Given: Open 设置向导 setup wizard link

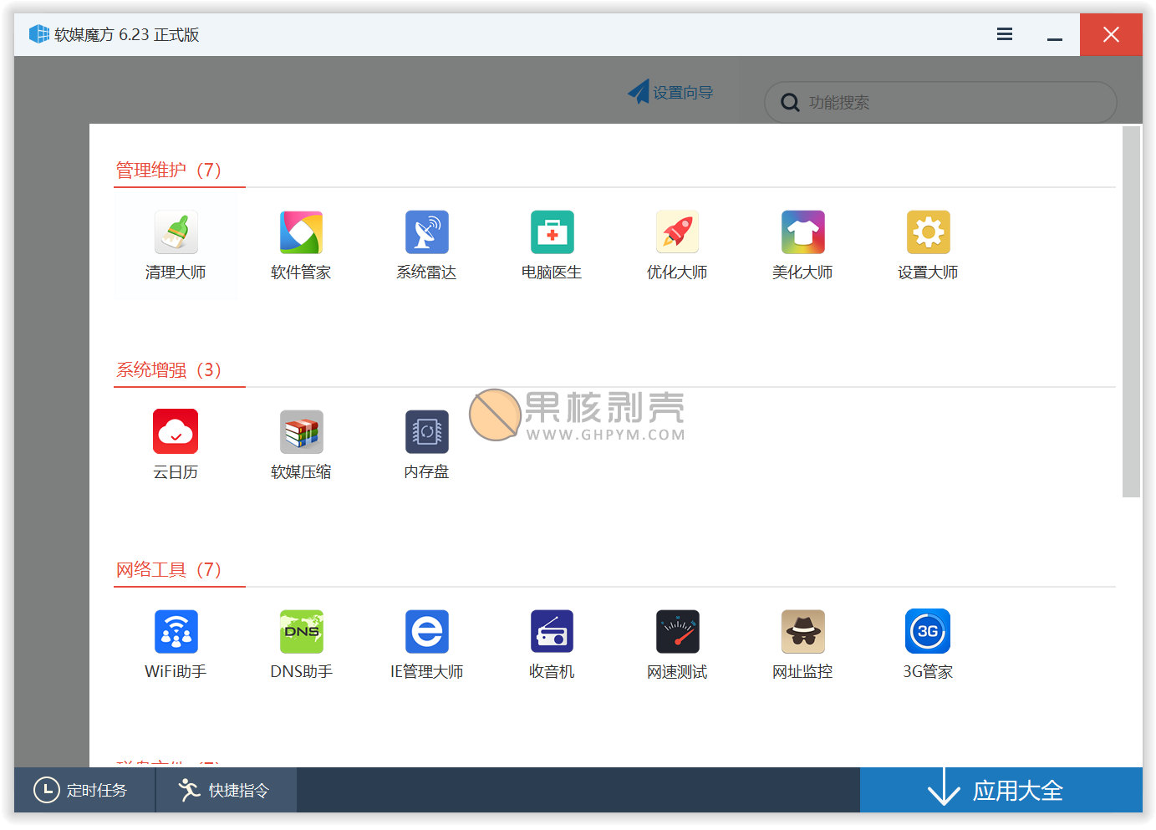Looking at the screenshot, I should point(670,92).
